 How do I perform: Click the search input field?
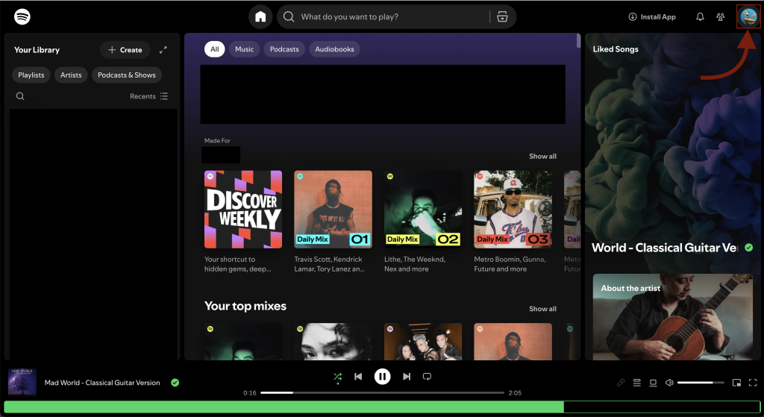click(x=392, y=16)
